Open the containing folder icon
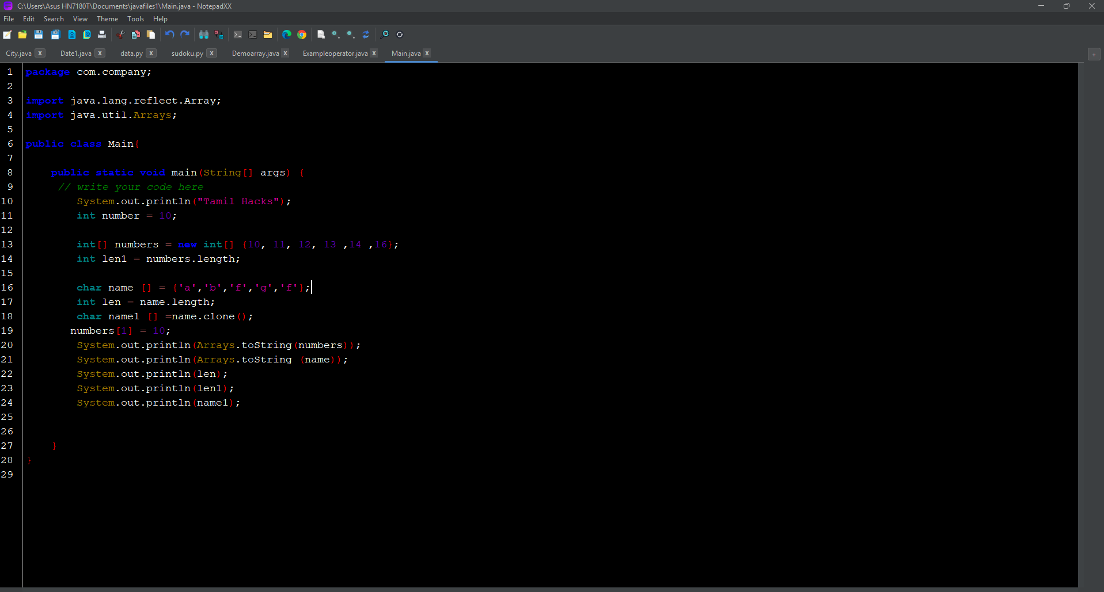The image size is (1104, 592). point(268,35)
